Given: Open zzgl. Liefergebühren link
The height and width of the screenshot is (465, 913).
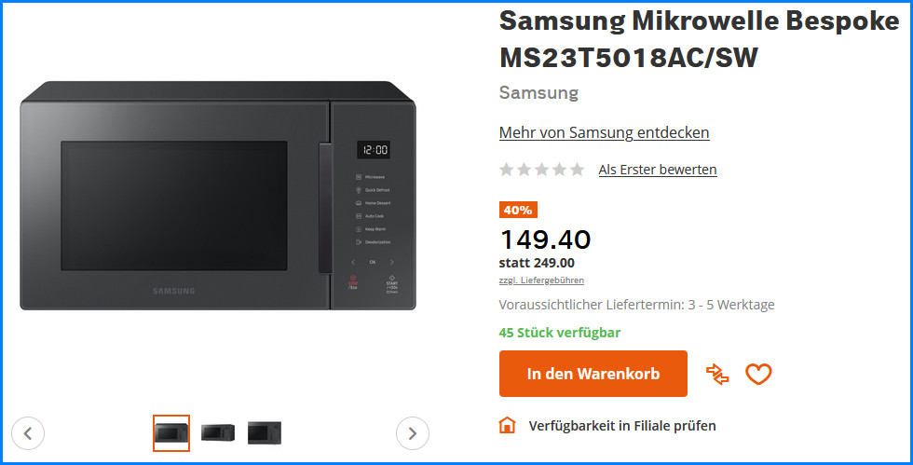Looking at the screenshot, I should (x=541, y=280).
